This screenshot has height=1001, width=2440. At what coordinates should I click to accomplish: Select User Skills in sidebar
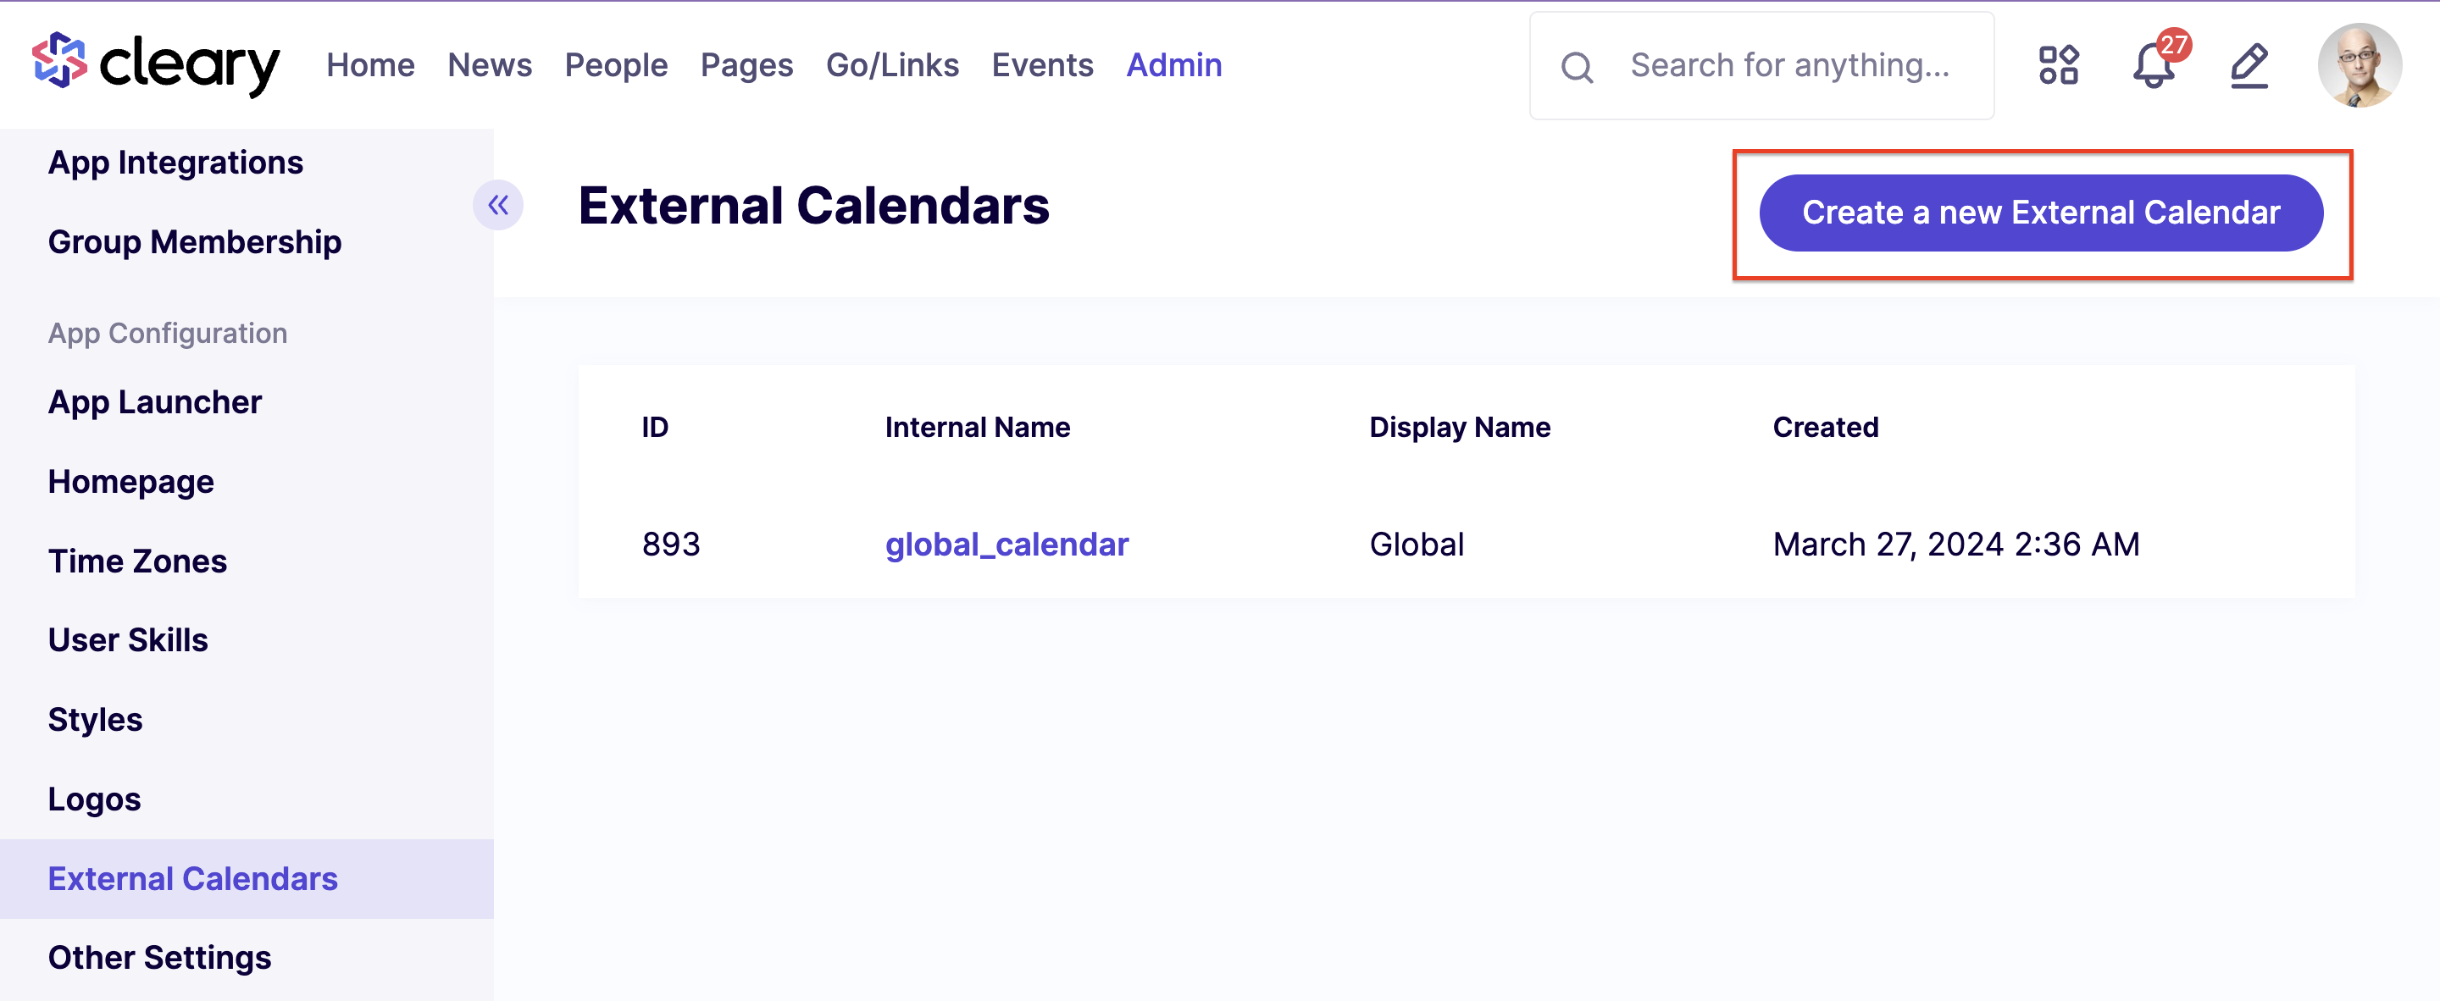coord(129,639)
